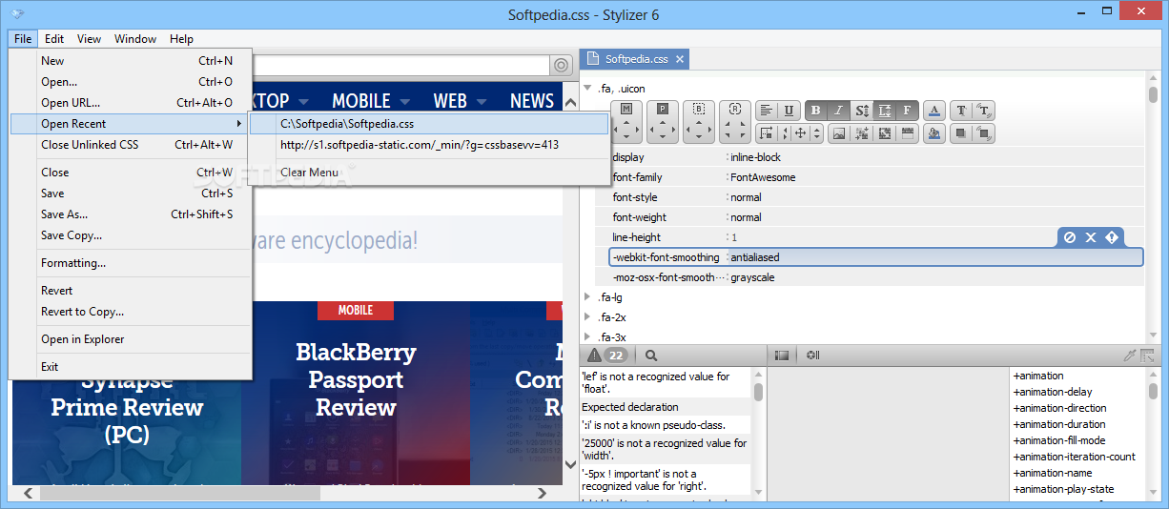Toggle the font size (S) button
Viewport: 1169px width, 509px height.
click(862, 111)
